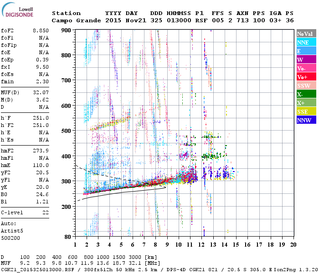Click the D 3000 km distance value
Viewport: 319px width, 273px height.
pyautogui.click(x=135, y=257)
